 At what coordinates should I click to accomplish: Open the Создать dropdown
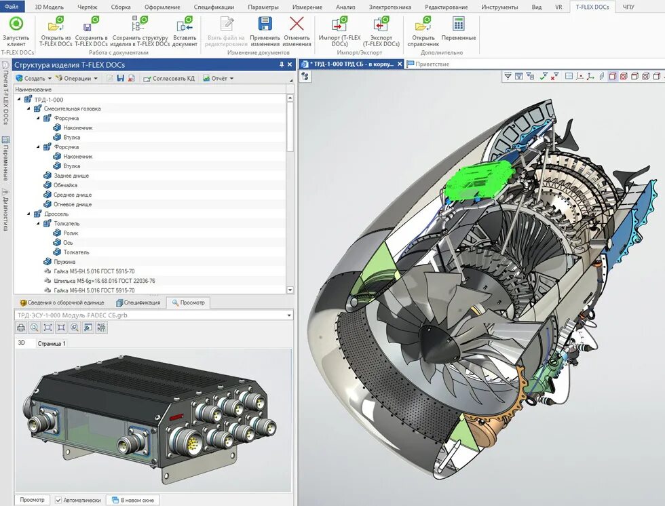(x=33, y=79)
